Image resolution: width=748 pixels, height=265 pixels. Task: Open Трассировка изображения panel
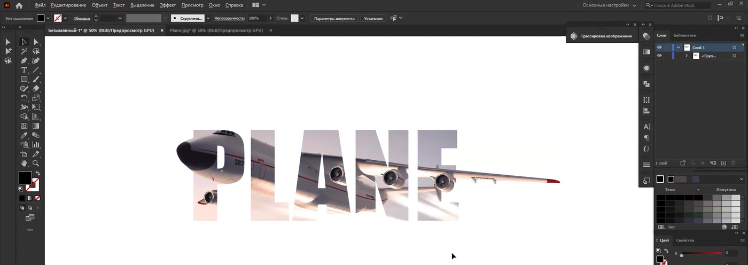[603, 36]
